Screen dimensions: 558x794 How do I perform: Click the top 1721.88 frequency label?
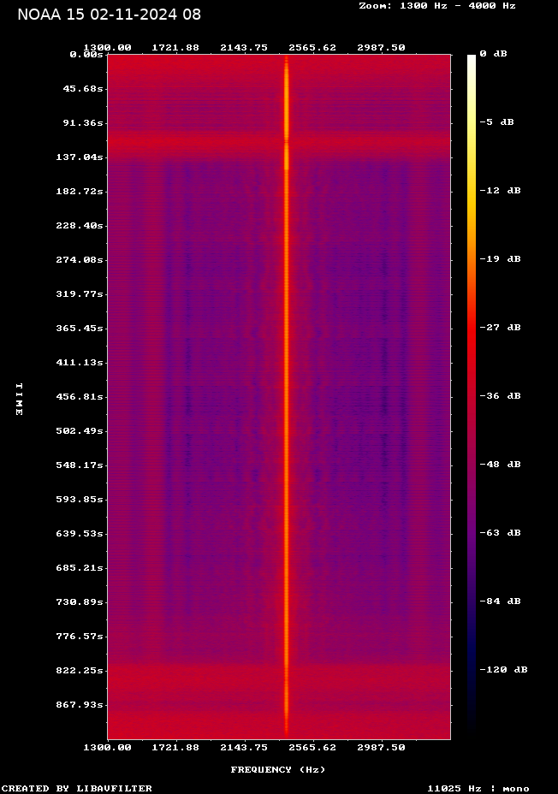[175, 48]
